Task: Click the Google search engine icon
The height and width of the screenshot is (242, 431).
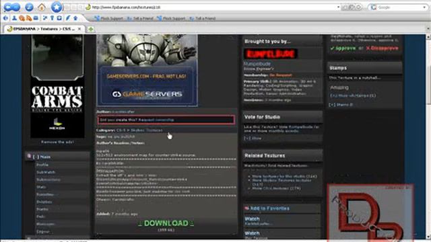Action: (x=373, y=7)
